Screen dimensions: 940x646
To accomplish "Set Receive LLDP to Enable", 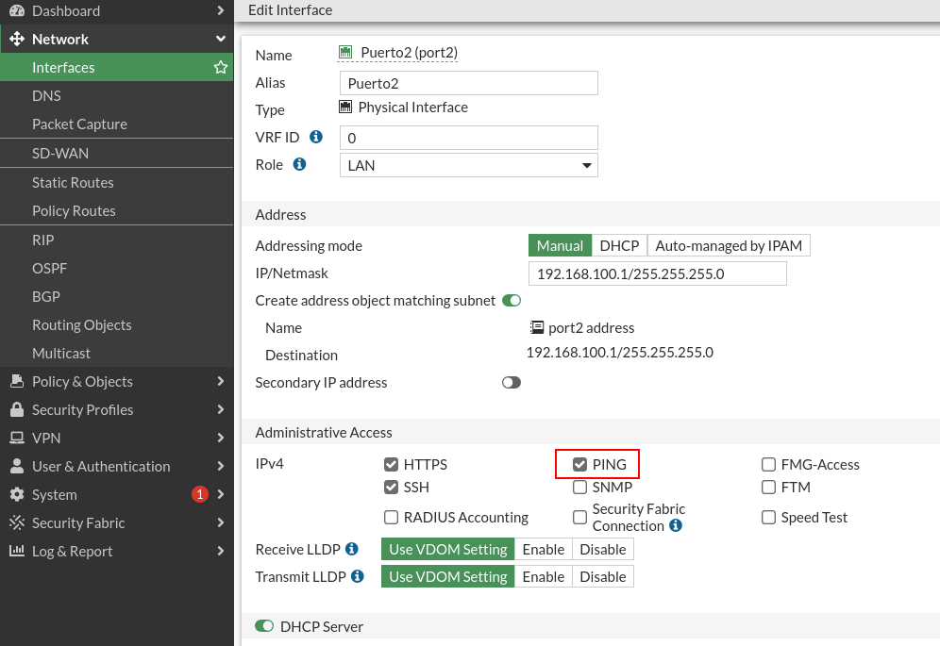I will (543, 549).
